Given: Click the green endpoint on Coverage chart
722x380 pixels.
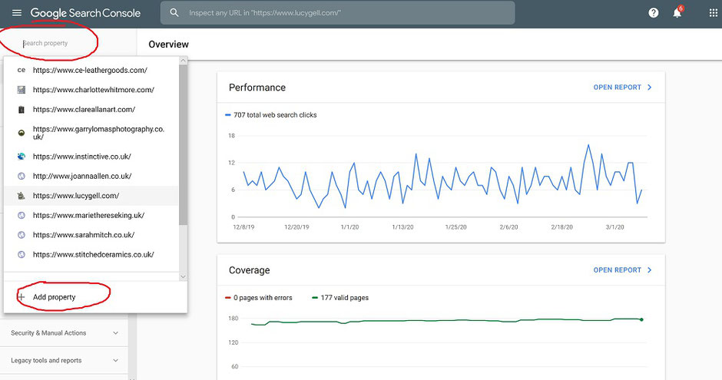Looking at the screenshot, I should 641,319.
